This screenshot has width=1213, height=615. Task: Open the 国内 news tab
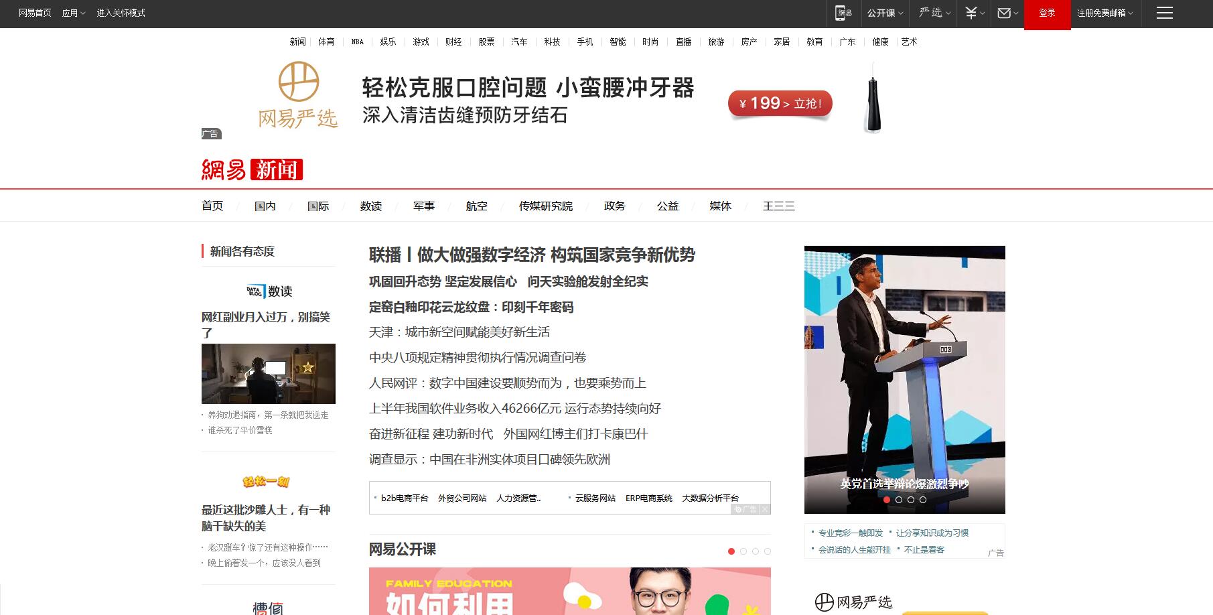[265, 206]
